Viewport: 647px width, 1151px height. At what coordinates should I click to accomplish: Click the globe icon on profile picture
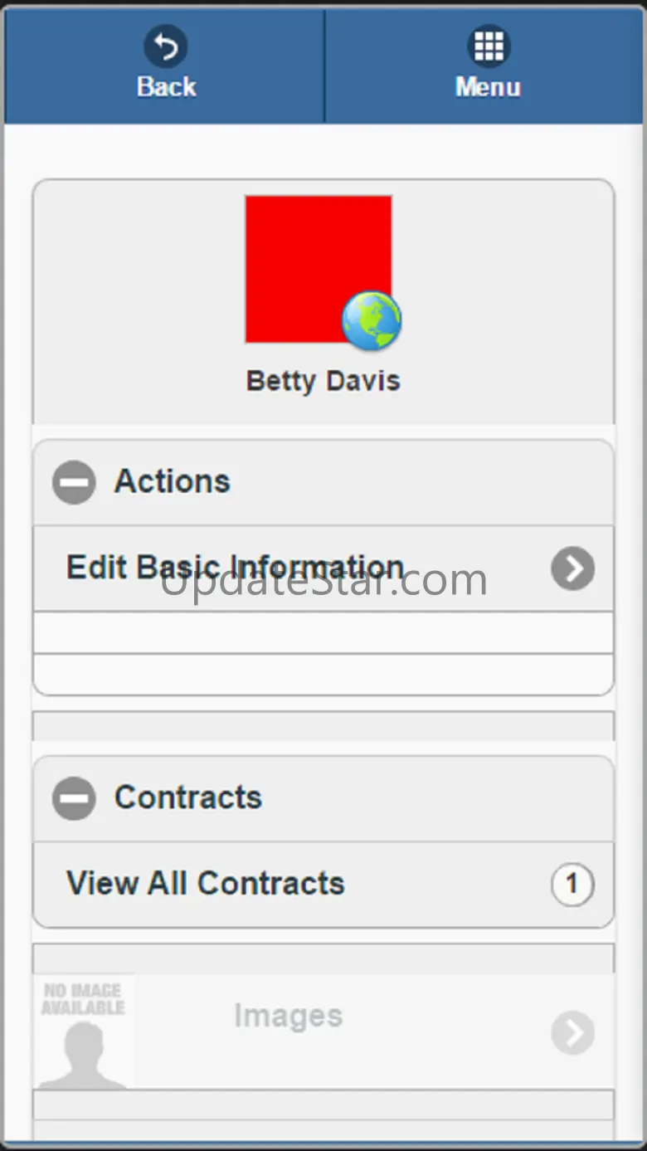point(372,320)
